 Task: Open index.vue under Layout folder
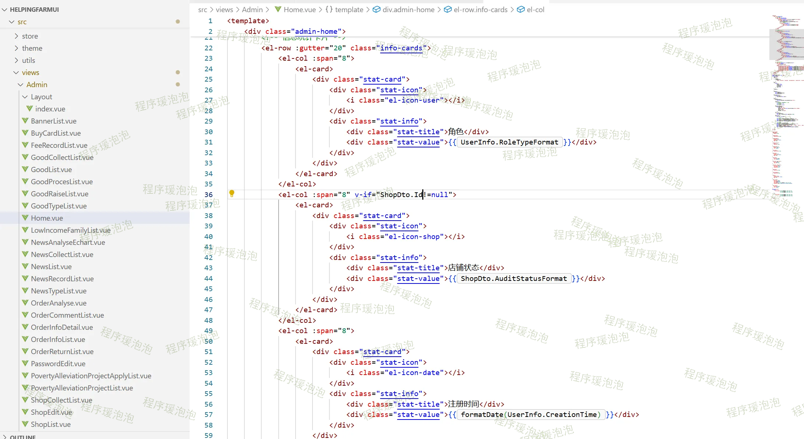point(50,109)
